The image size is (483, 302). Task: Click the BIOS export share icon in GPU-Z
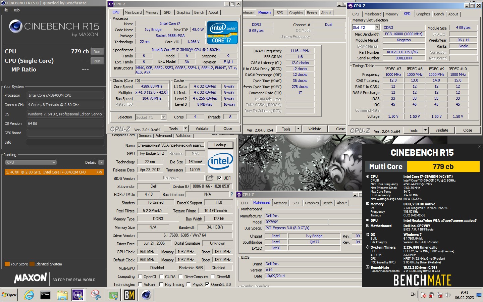[210, 178]
